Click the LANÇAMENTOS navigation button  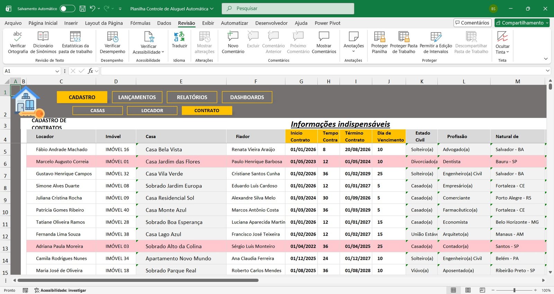(x=137, y=97)
